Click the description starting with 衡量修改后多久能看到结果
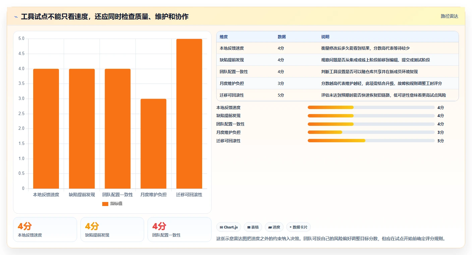This screenshot has height=255, width=472. 365,48
